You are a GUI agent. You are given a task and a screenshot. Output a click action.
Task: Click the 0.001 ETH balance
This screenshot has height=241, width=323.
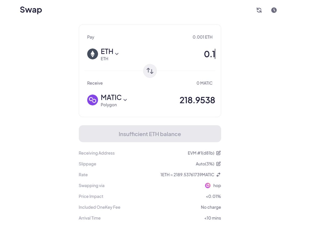203,37
